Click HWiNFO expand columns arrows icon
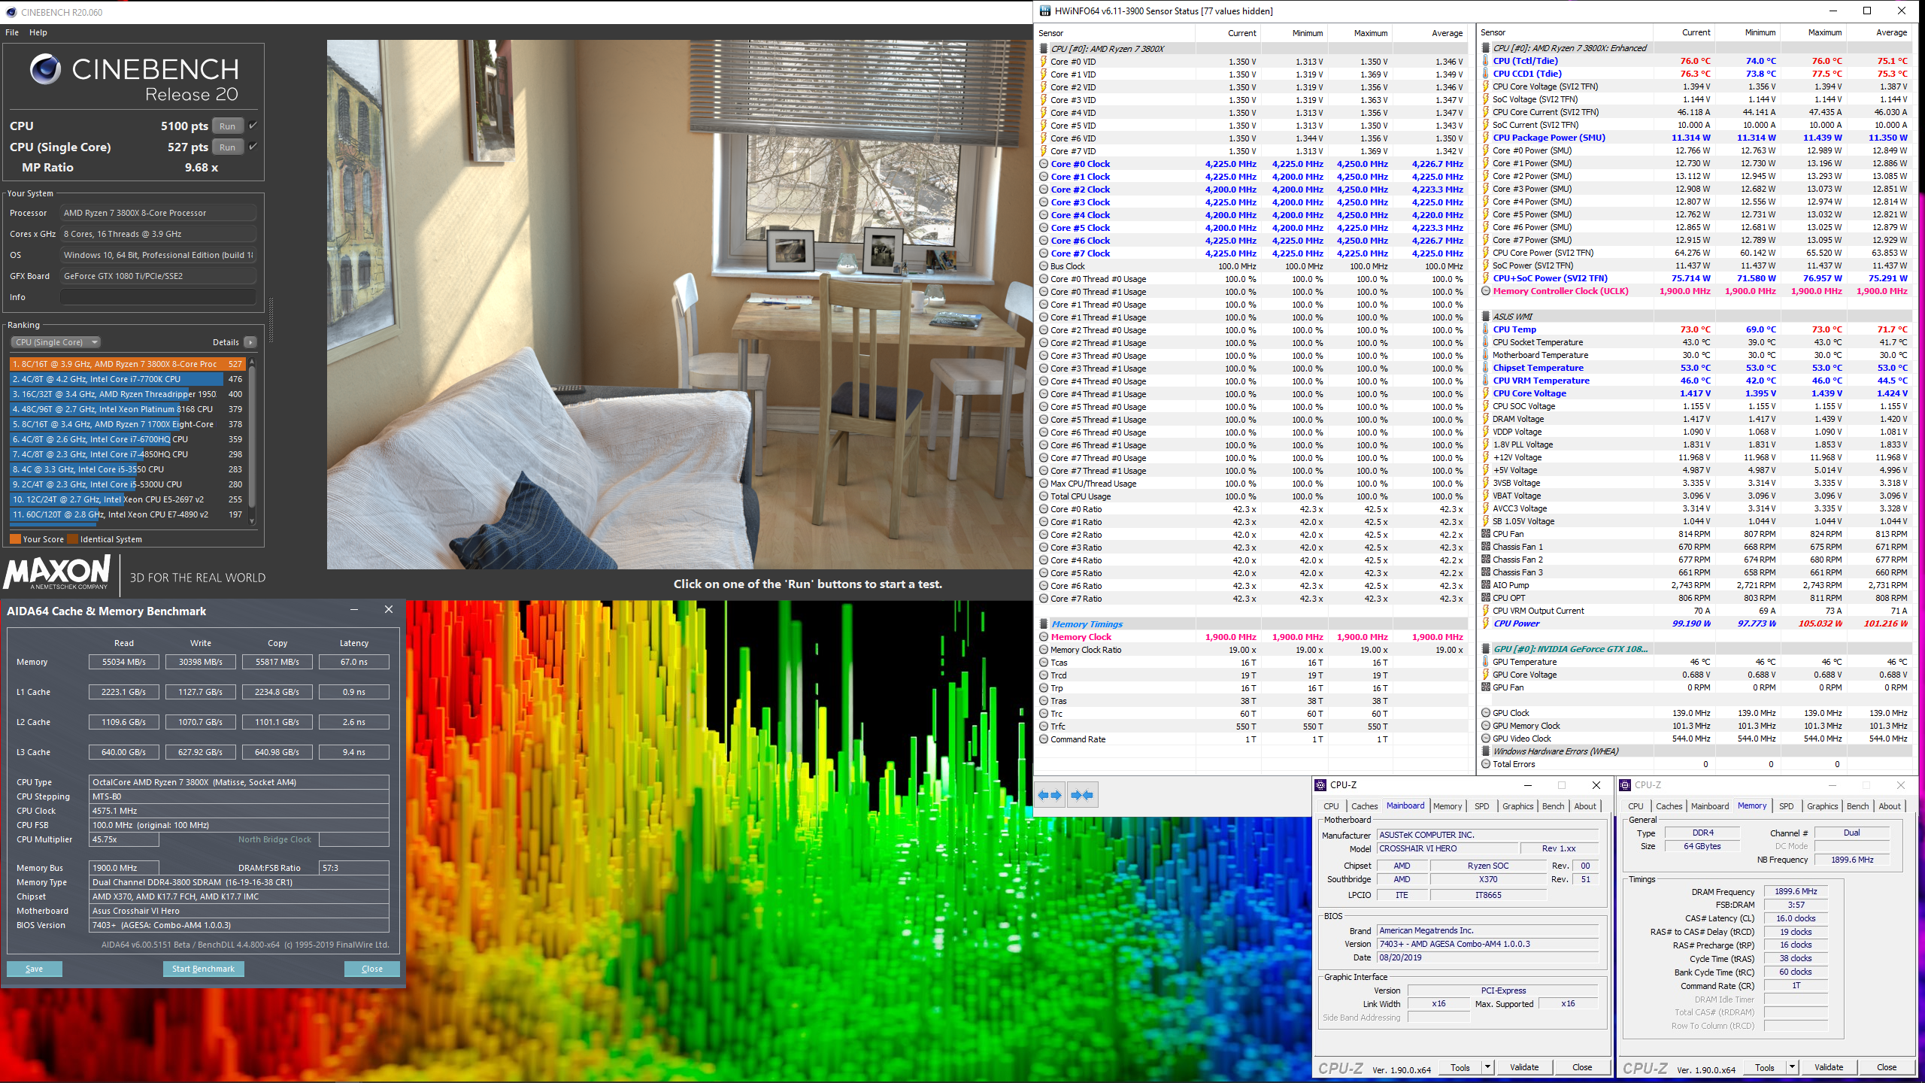Image resolution: width=1925 pixels, height=1083 pixels. [x=1050, y=795]
